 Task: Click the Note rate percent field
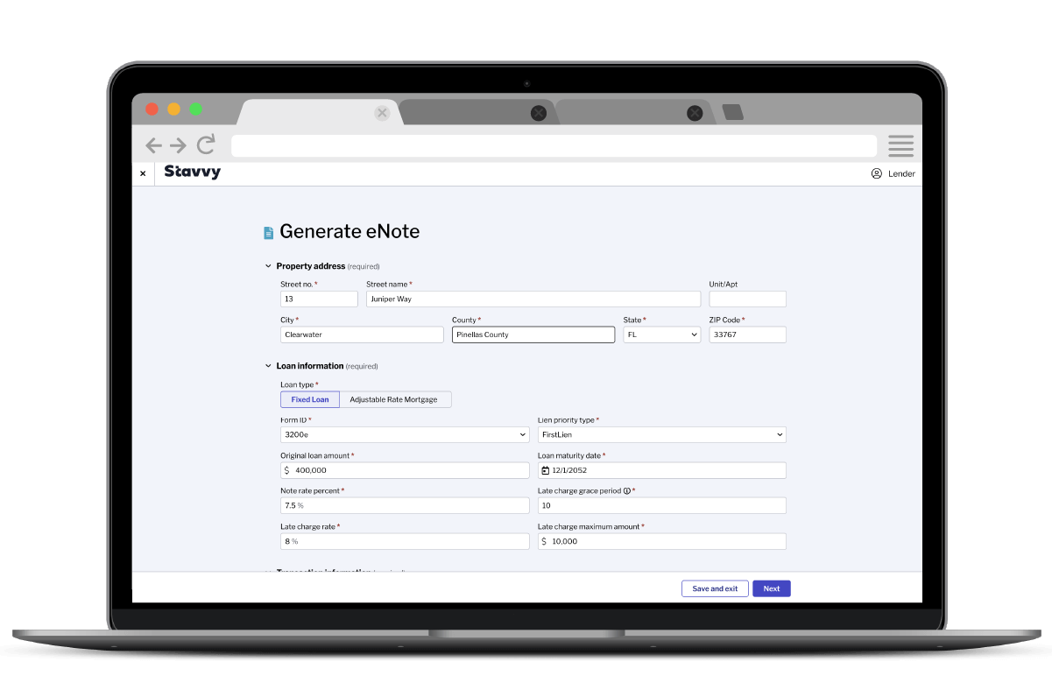point(405,505)
